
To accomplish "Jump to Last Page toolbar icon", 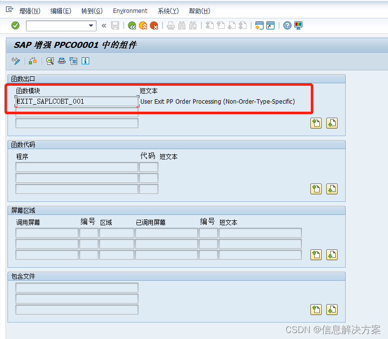I will coord(243,25).
